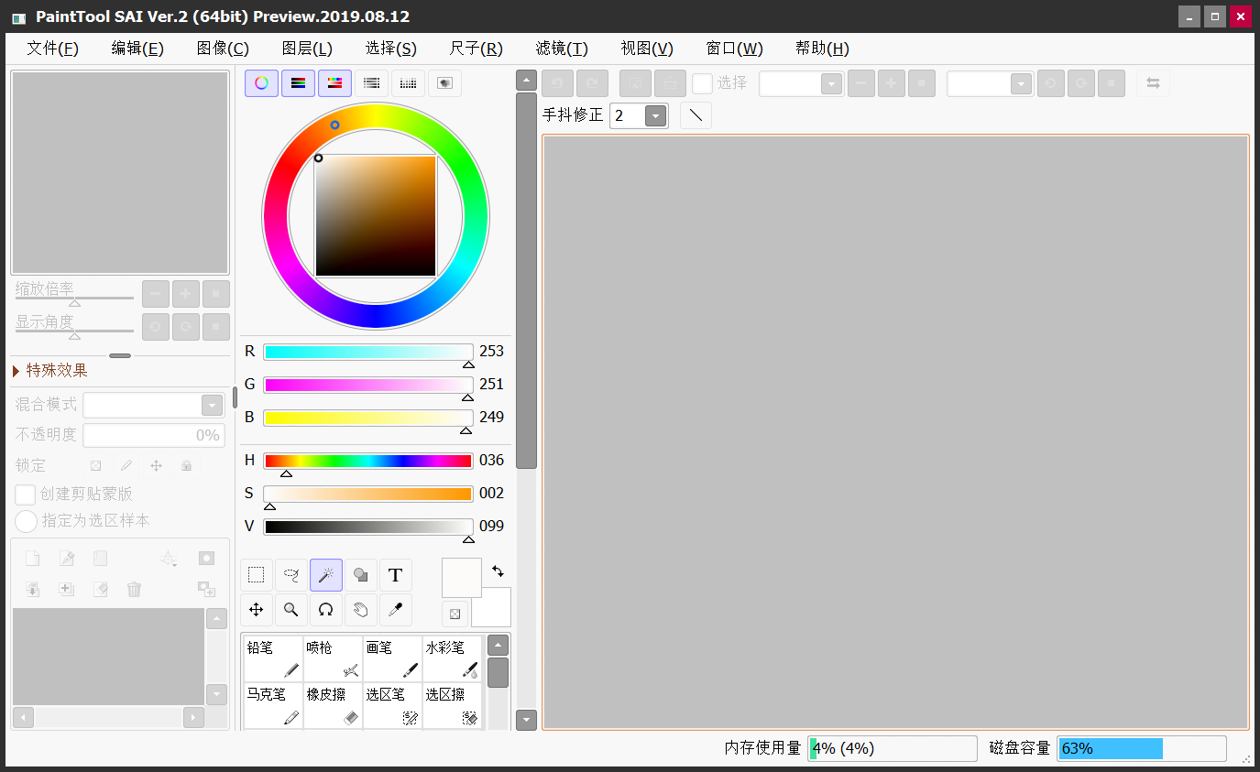Viewport: 1260px width, 772px height.
Task: Choose the 马克笔 marker
Action: (273, 706)
